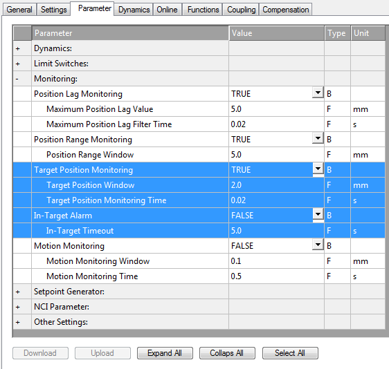
Task: Edit Motion Monitoring Time value 0.5
Action: pos(276,276)
